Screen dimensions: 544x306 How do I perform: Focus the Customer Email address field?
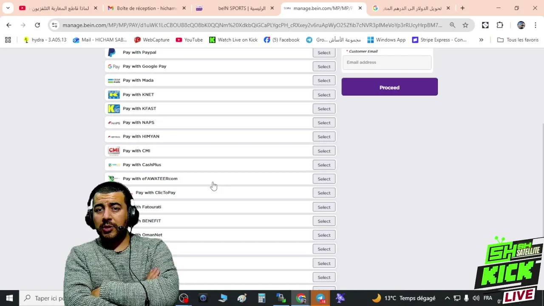pyautogui.click(x=386, y=62)
